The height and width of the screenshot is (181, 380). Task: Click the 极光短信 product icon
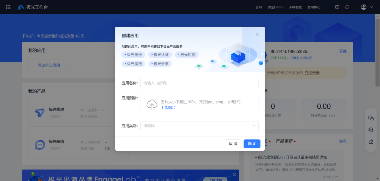[40, 145]
